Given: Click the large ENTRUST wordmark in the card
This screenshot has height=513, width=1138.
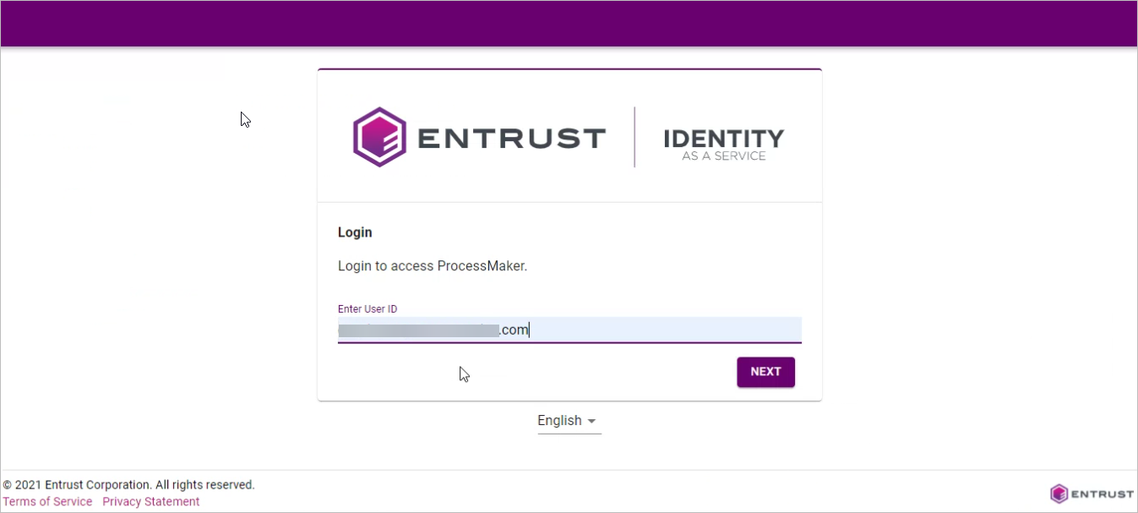Looking at the screenshot, I should click(x=511, y=138).
